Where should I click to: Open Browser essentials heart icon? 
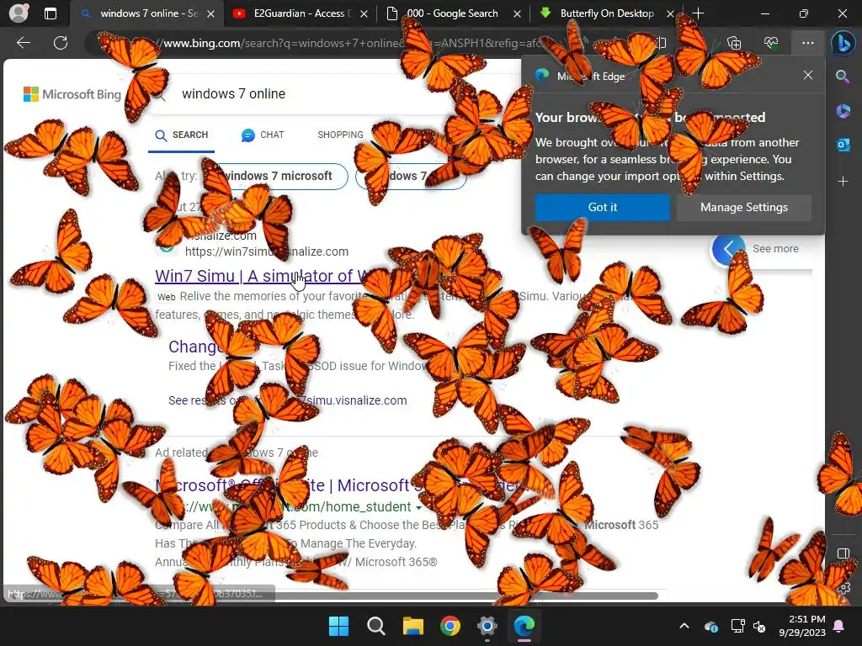pos(771,43)
